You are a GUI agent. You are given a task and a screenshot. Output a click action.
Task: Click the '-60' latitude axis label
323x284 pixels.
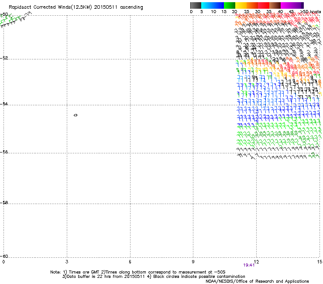click(x=4, y=256)
